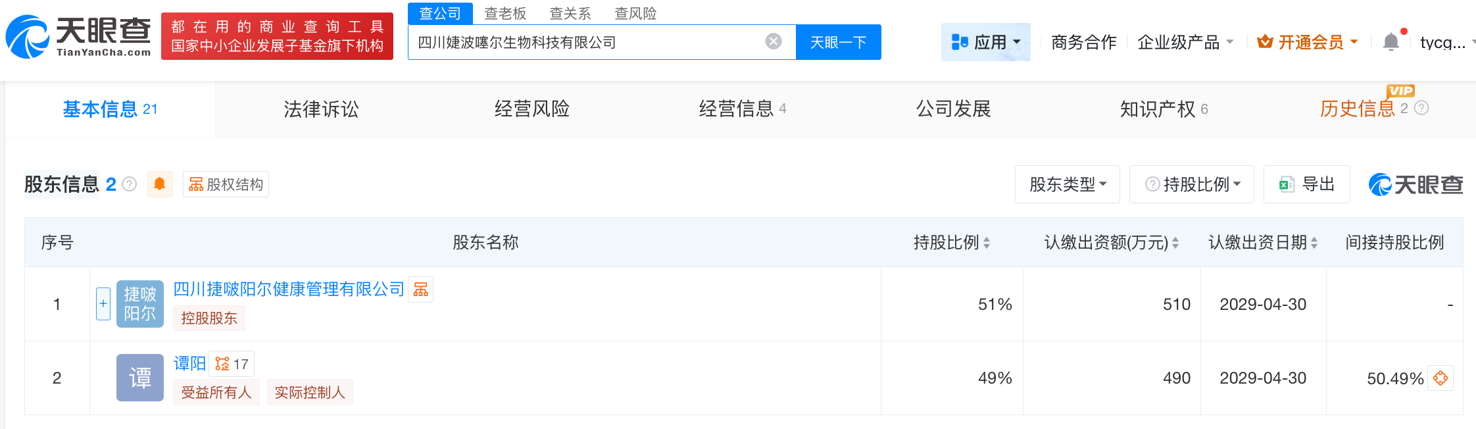Expand the first shareholder row with plus

click(103, 304)
